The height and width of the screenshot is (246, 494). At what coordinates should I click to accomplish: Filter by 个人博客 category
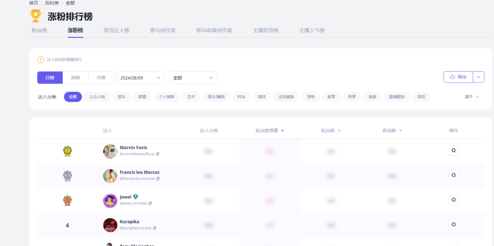click(x=166, y=97)
